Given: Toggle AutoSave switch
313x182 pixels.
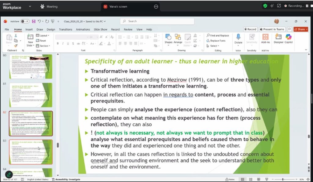Looking at the screenshot, I should [25, 21].
